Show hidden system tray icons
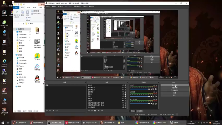Viewport: 222px width, 125px height. point(196,122)
